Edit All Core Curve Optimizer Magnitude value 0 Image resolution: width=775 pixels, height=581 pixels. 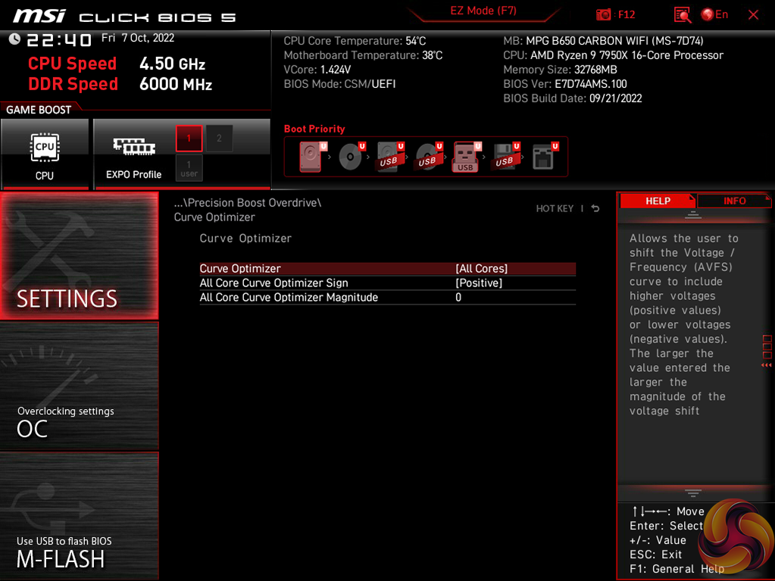point(388,298)
